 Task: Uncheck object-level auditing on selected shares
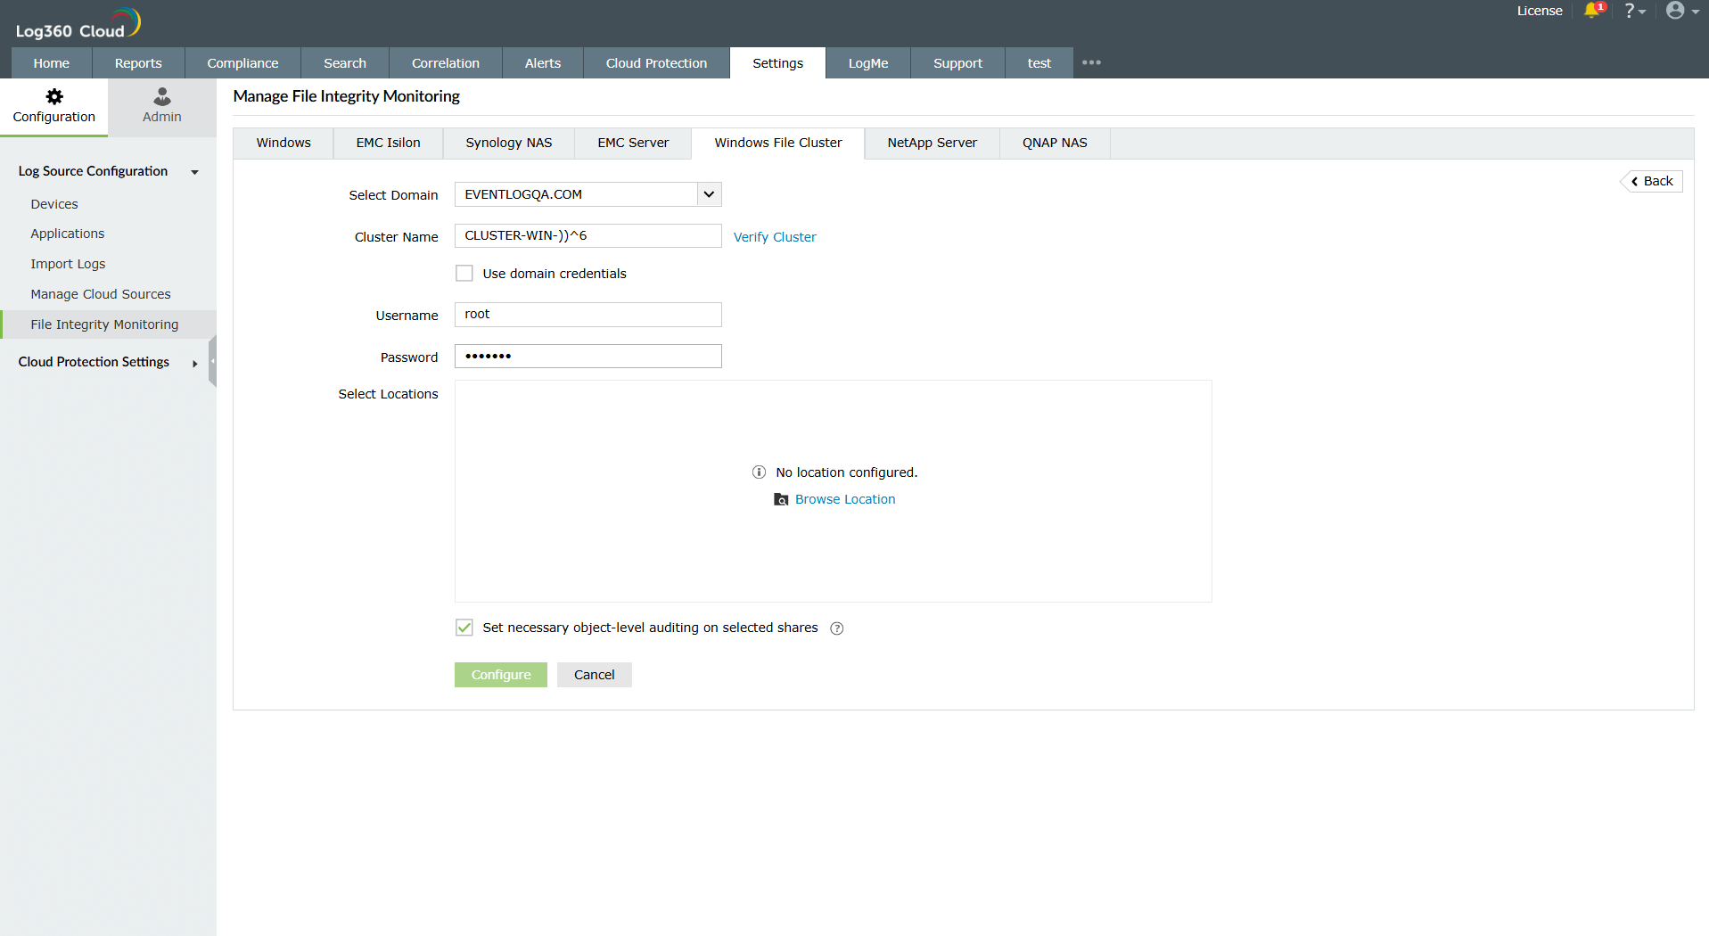coord(464,628)
